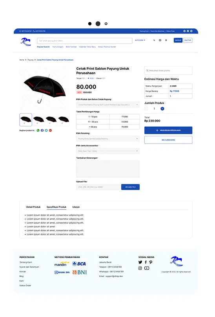Click the Upload File button

click(130, 187)
